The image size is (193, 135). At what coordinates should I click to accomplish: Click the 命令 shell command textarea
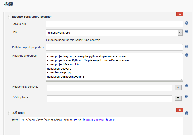(101, 126)
